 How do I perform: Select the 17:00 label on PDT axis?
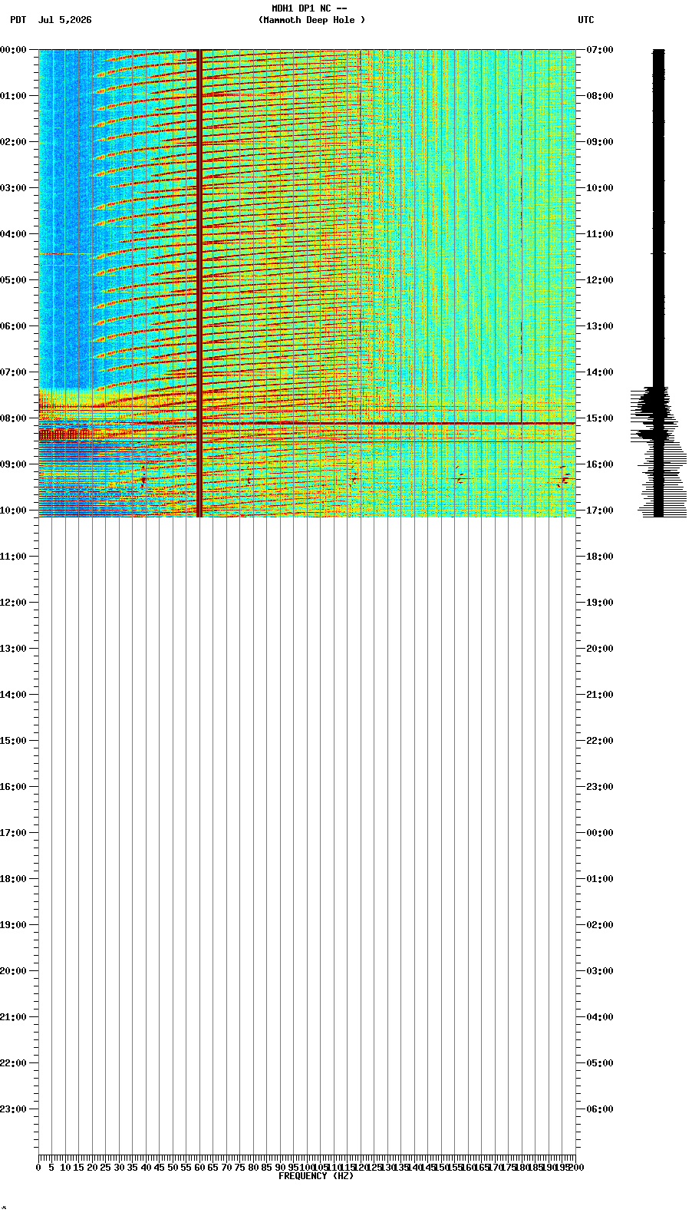(x=13, y=832)
